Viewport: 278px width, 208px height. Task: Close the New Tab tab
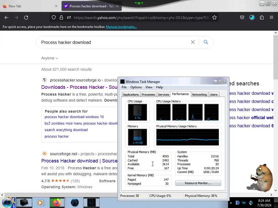[56, 6]
